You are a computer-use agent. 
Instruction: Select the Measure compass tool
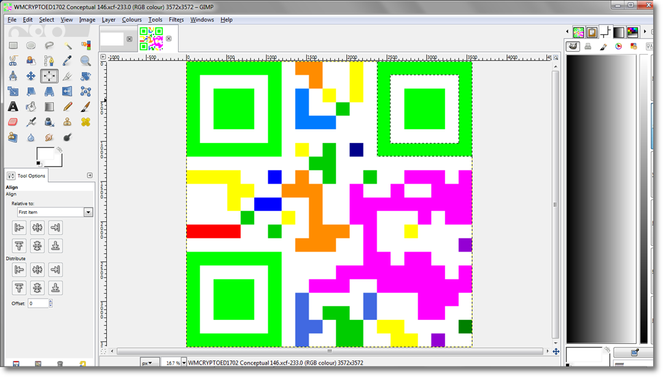(x=13, y=76)
